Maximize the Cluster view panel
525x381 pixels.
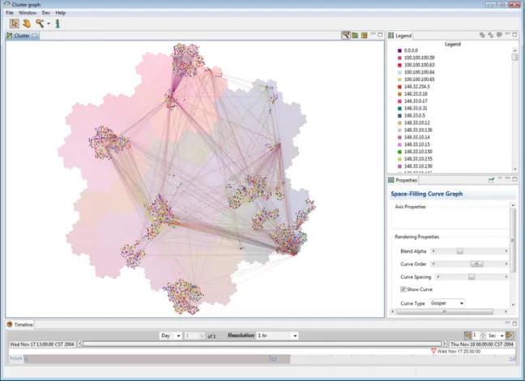(380, 34)
